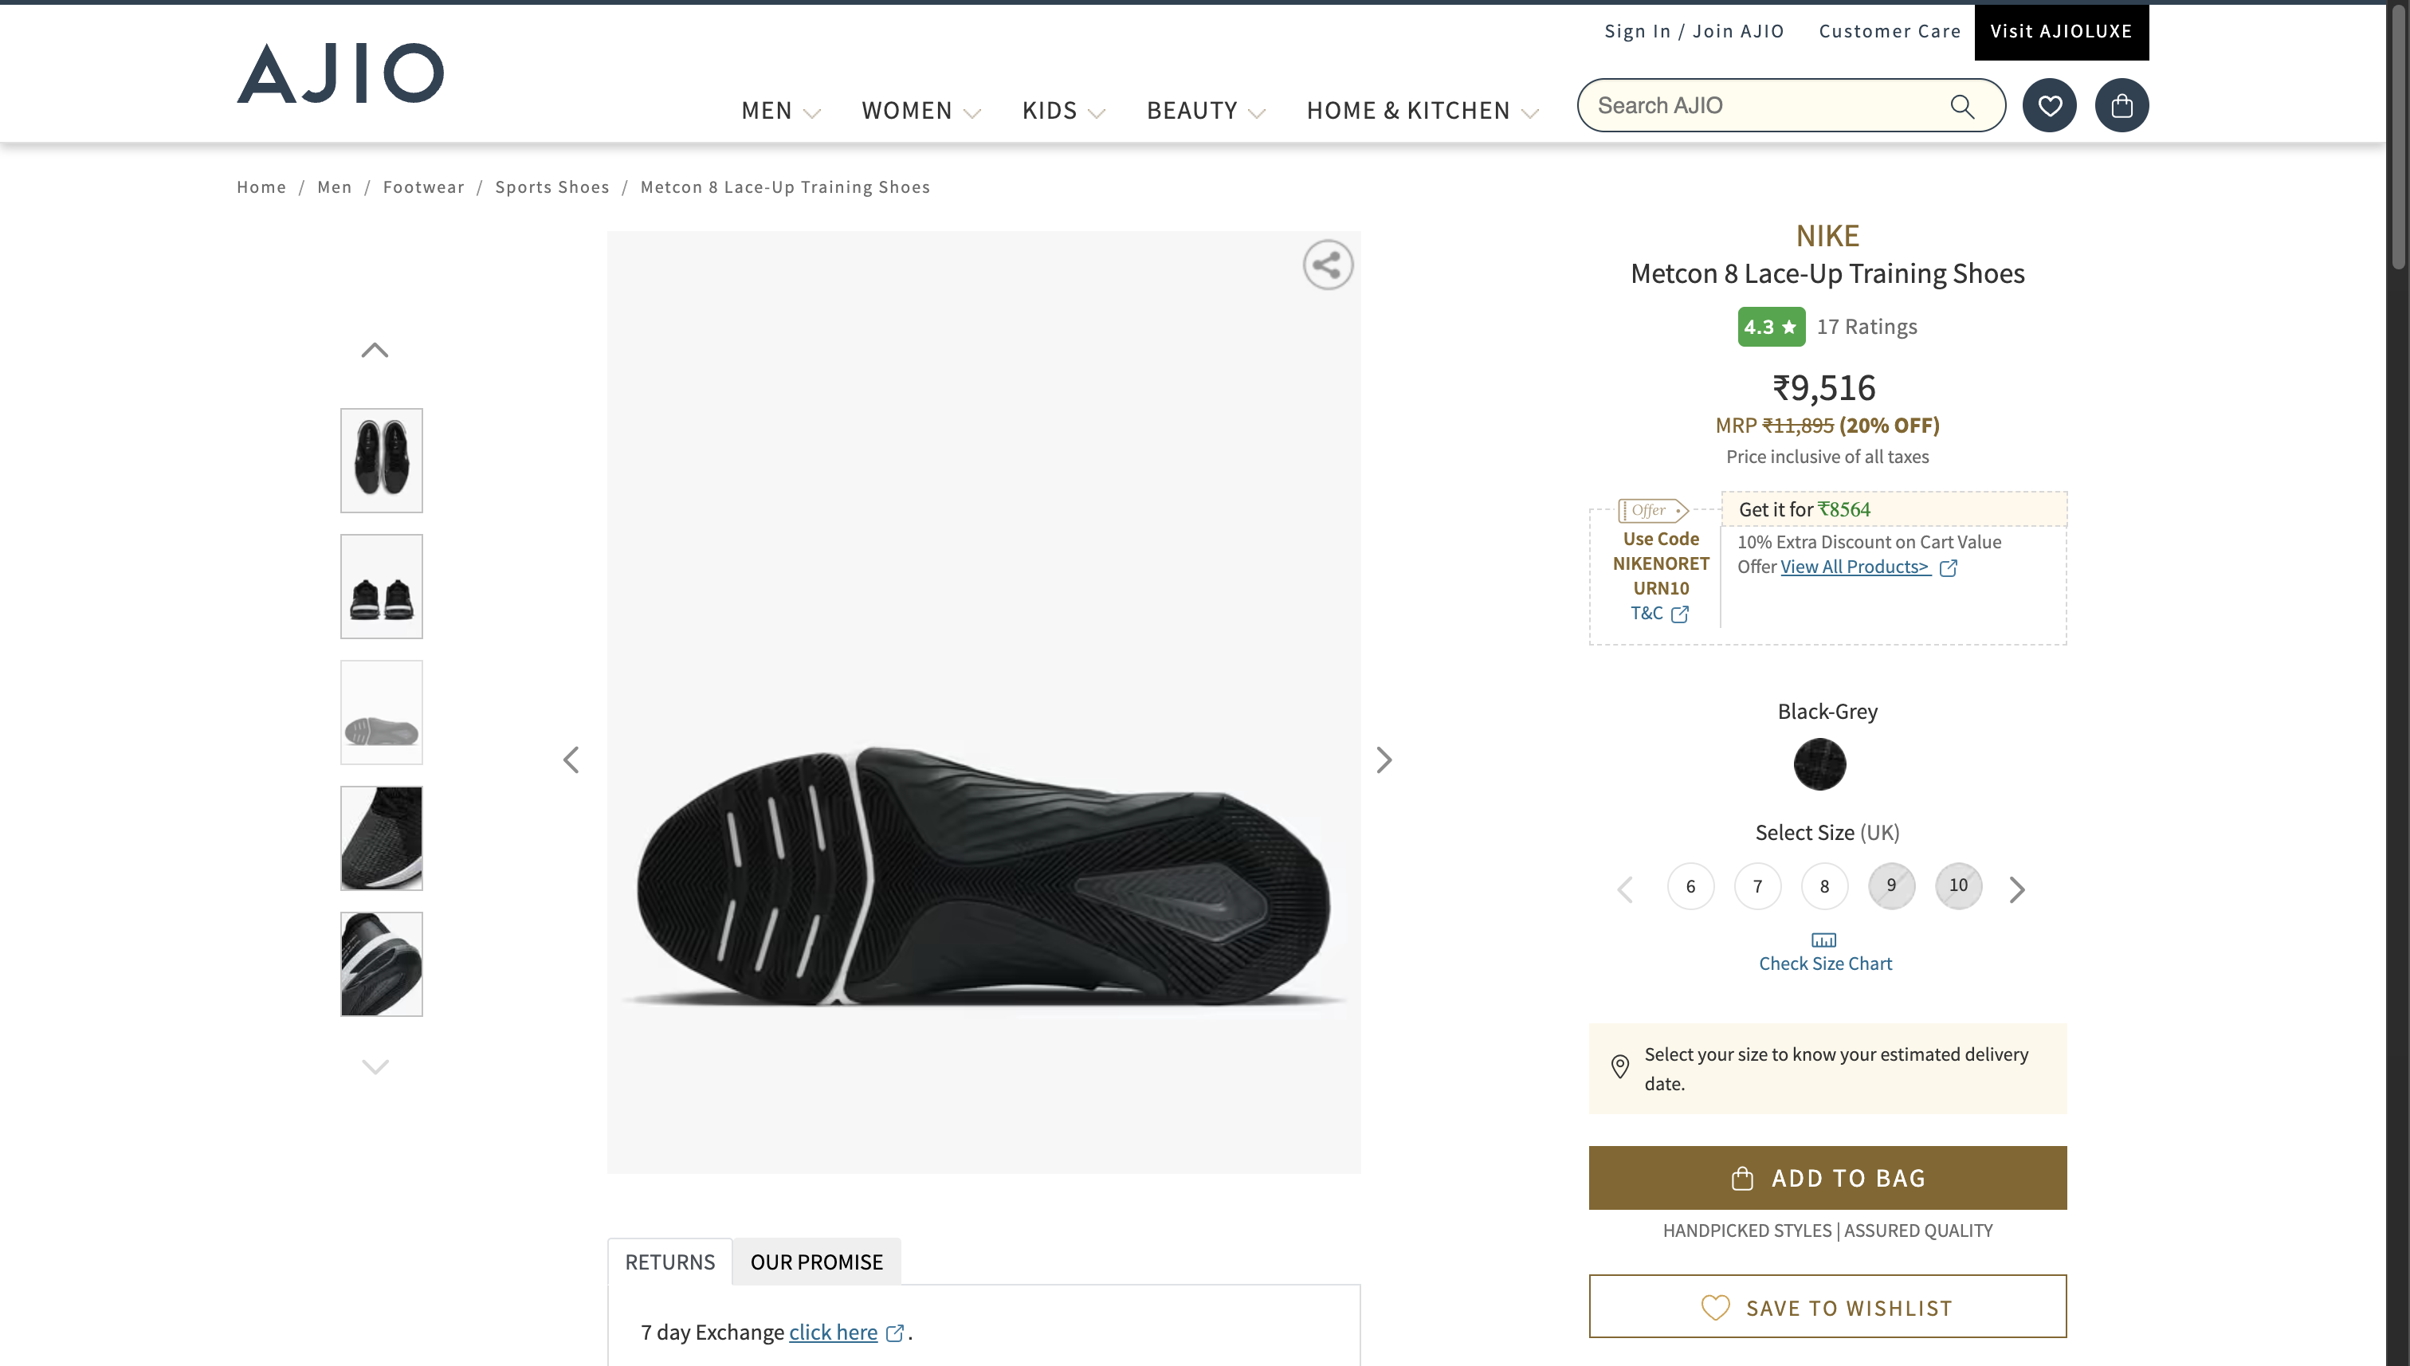Viewport: 2410px width, 1366px height.
Task: Select the shoe sole thumbnail
Action: (x=382, y=712)
